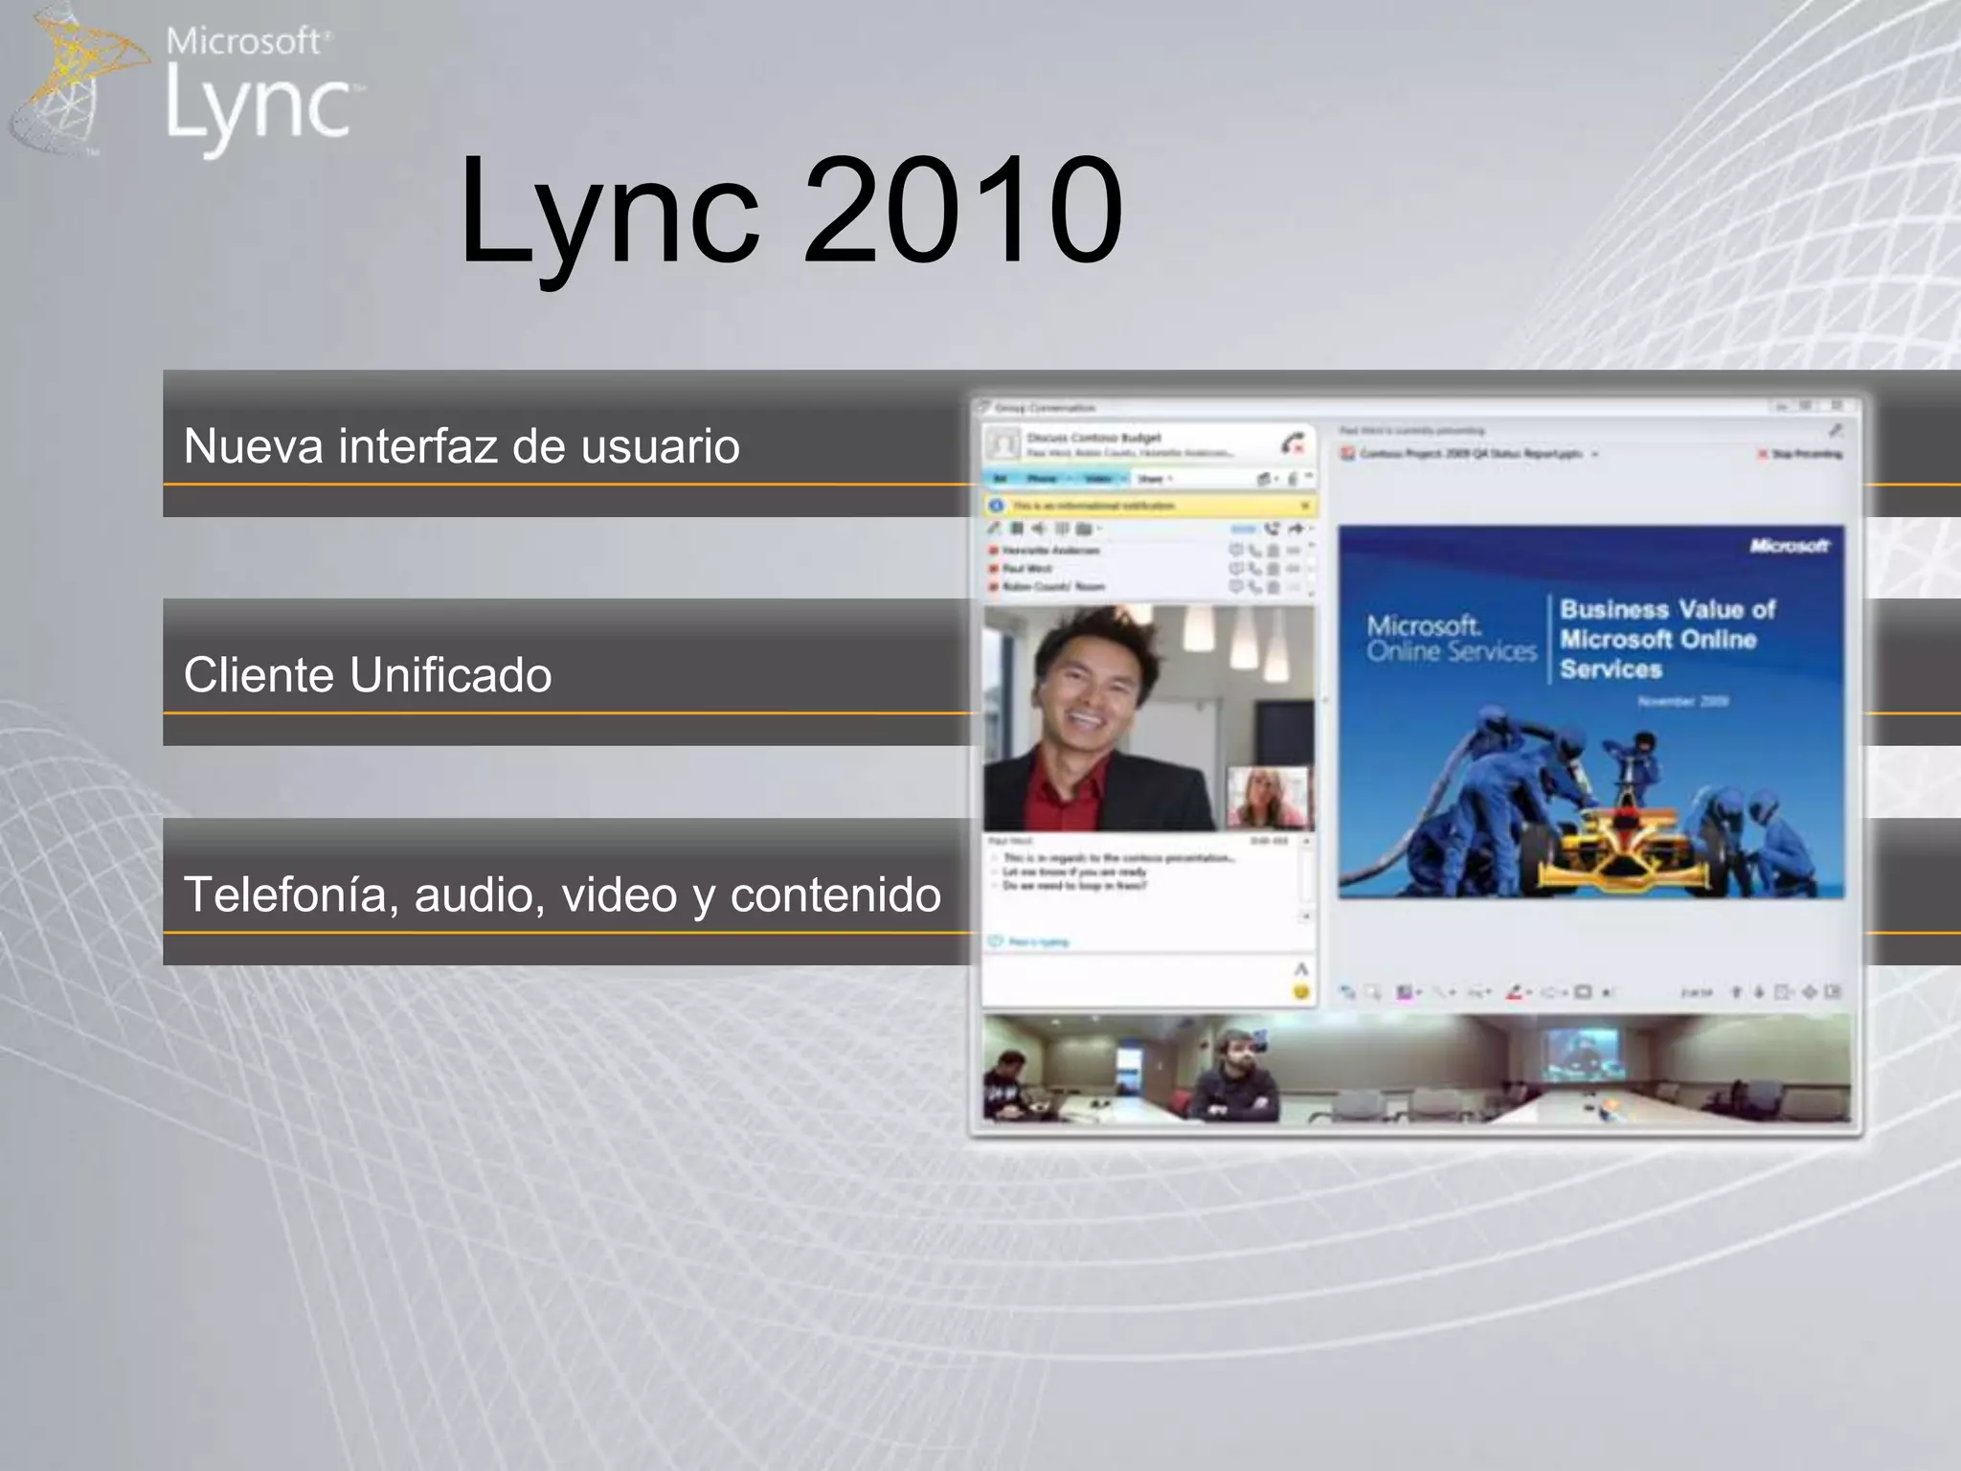Click the rectangle shape tool in annotation toolbar

(1583, 992)
